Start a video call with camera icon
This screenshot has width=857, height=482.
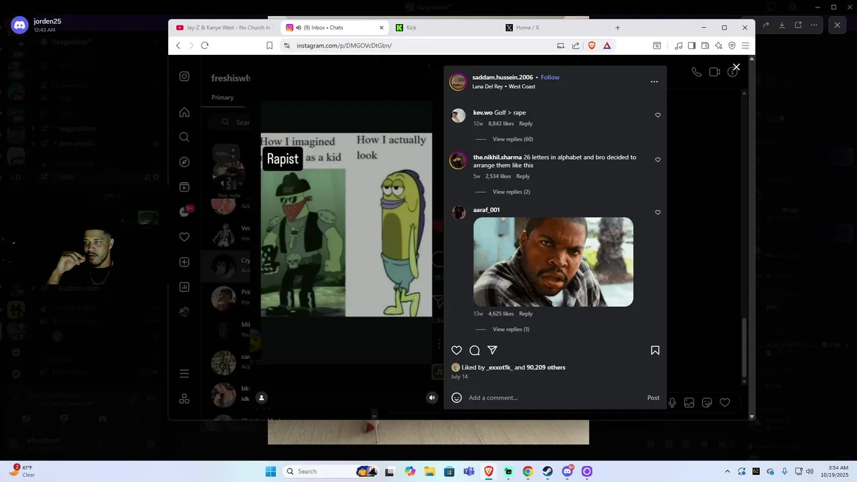(714, 72)
